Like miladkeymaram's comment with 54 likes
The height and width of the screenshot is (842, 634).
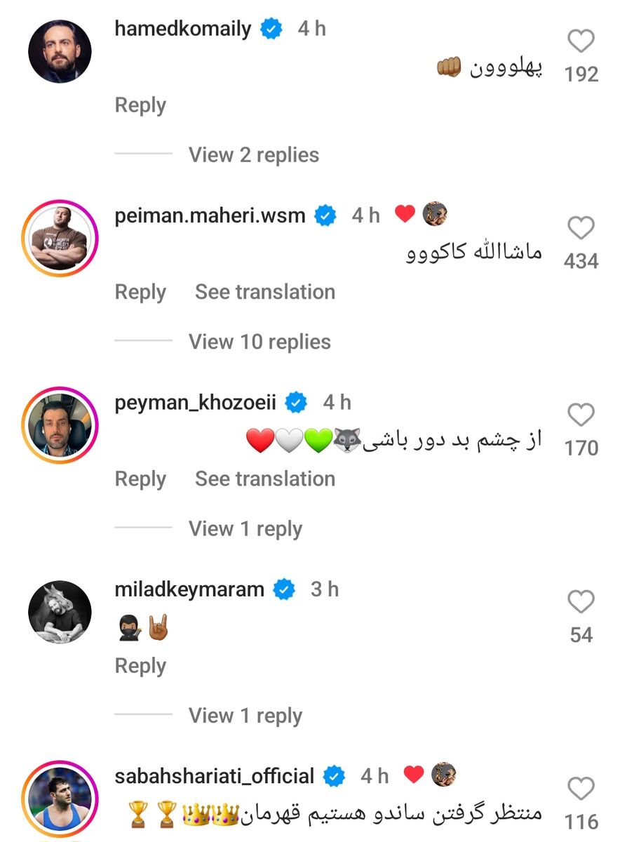pos(581,602)
